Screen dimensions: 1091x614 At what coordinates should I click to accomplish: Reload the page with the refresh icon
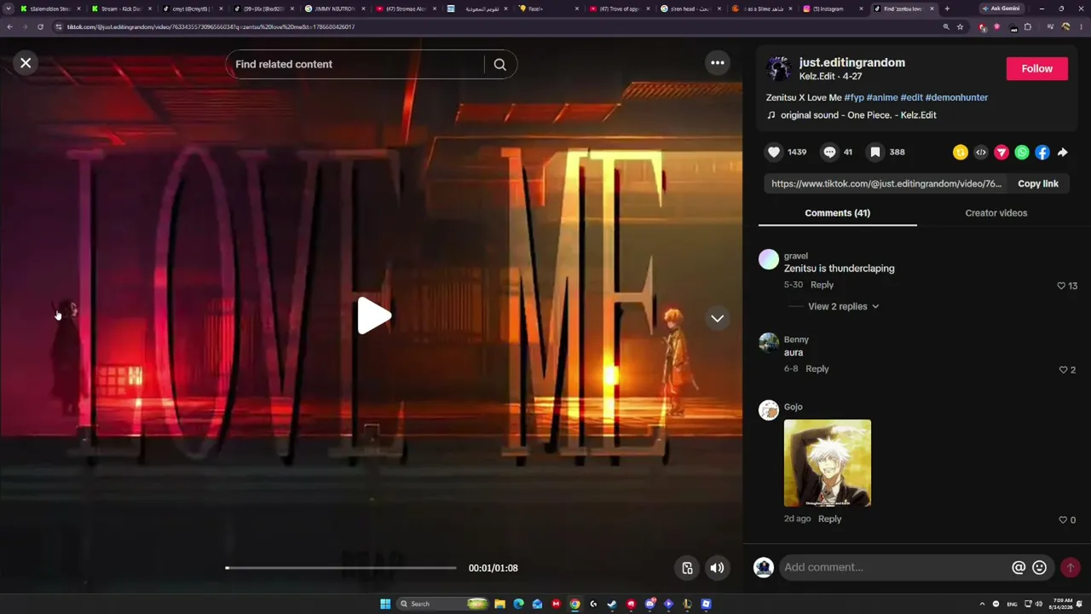(40, 26)
